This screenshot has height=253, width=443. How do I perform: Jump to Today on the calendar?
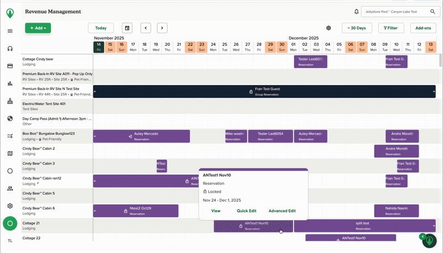(101, 28)
